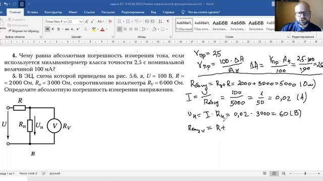Image resolution: width=323 pixels, height=181 pixels.
Task: Toggle Underline (Ч) formatting
Action: pos(59,29)
